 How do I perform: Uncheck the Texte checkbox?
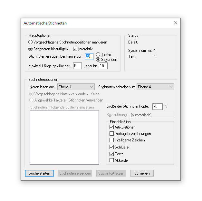pos(117,154)
